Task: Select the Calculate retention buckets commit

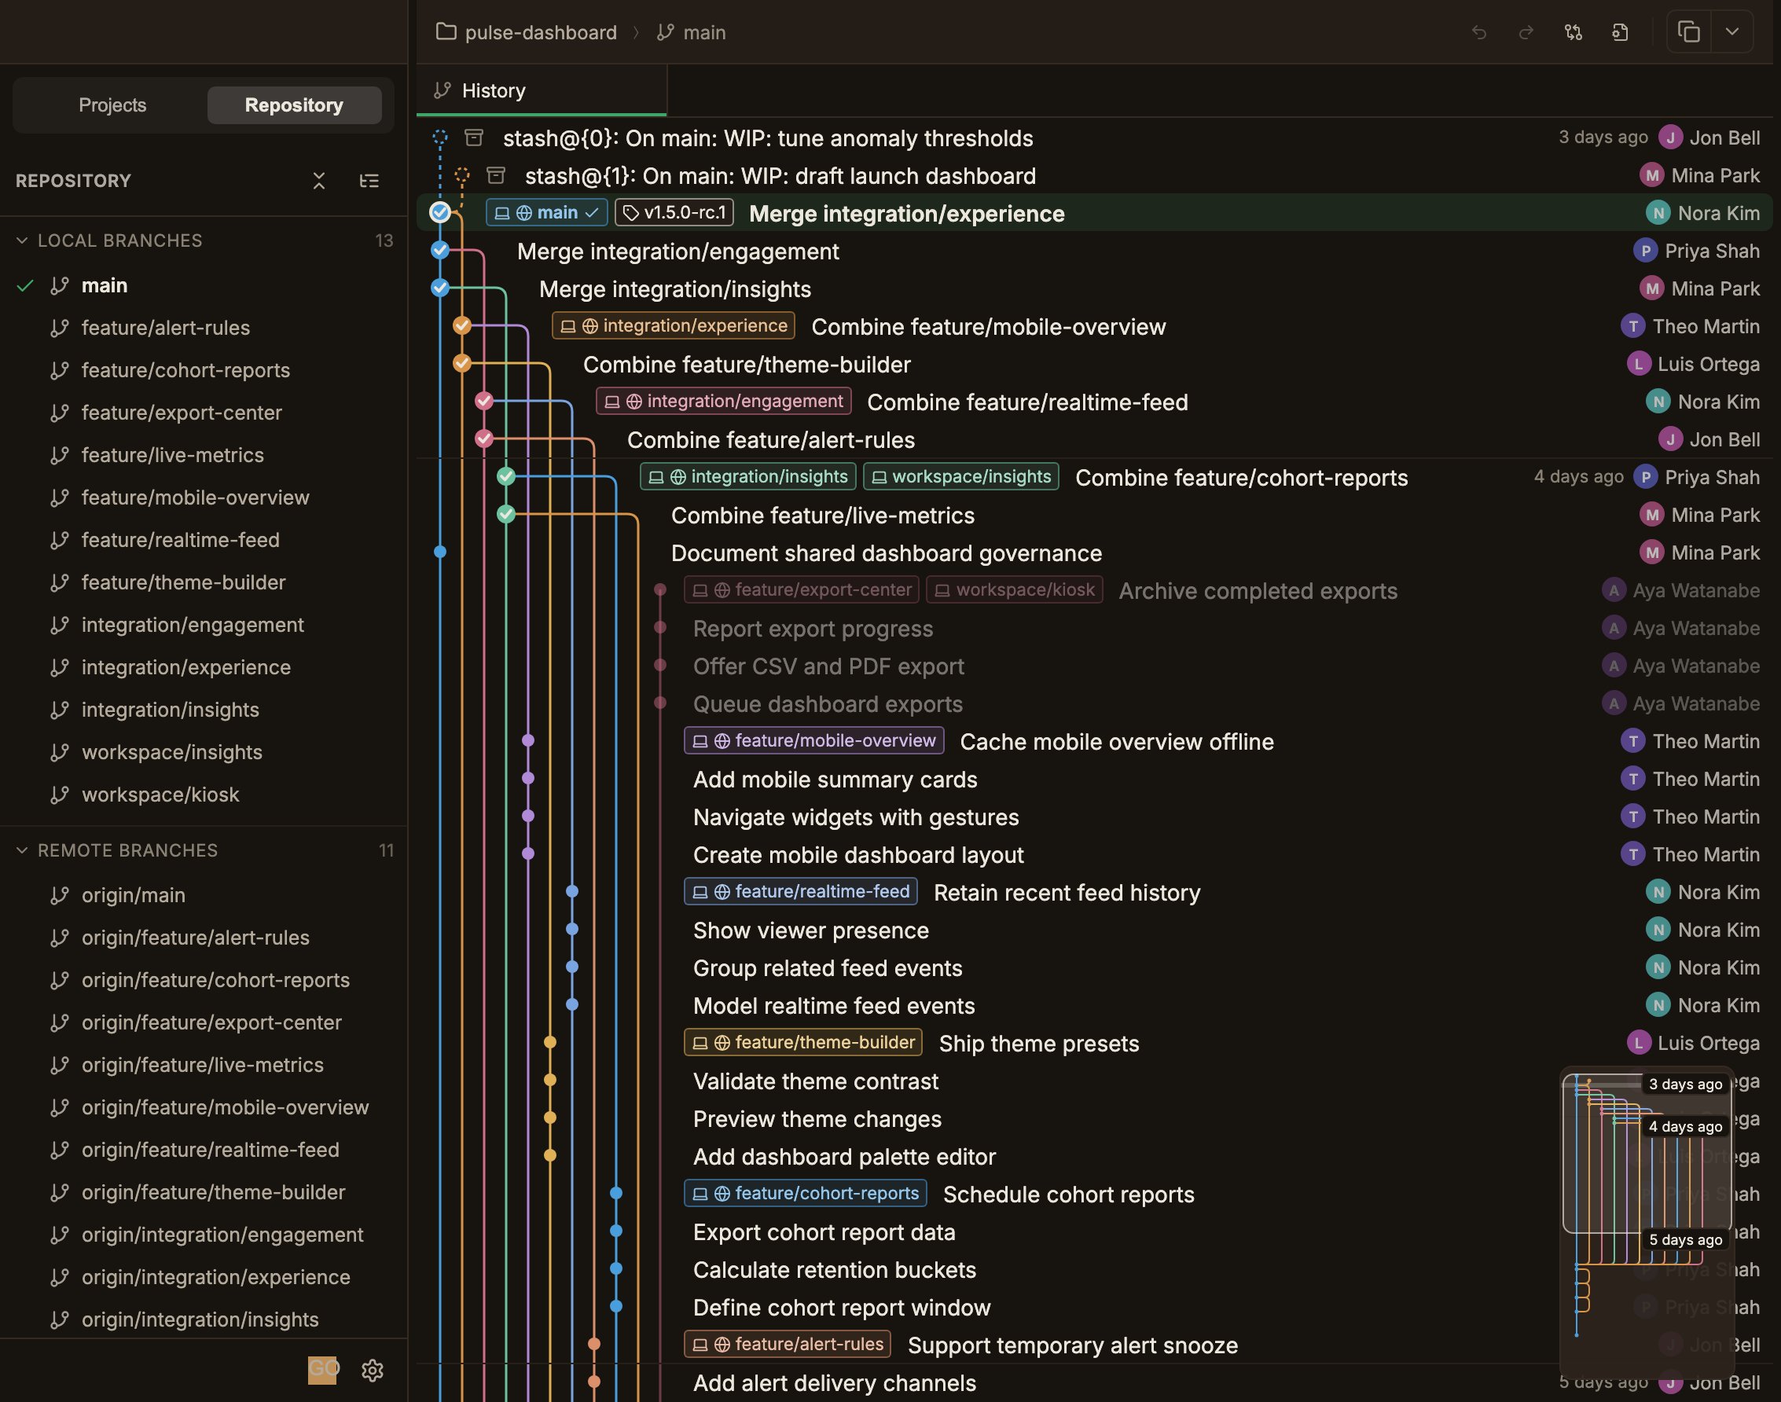Action: pyautogui.click(x=1095, y=1271)
